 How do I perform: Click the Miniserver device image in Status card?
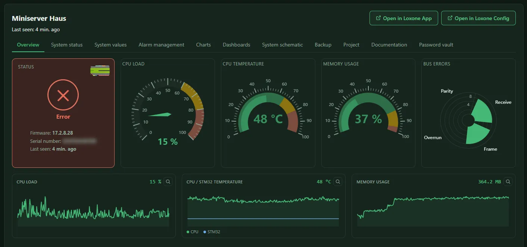(x=100, y=70)
